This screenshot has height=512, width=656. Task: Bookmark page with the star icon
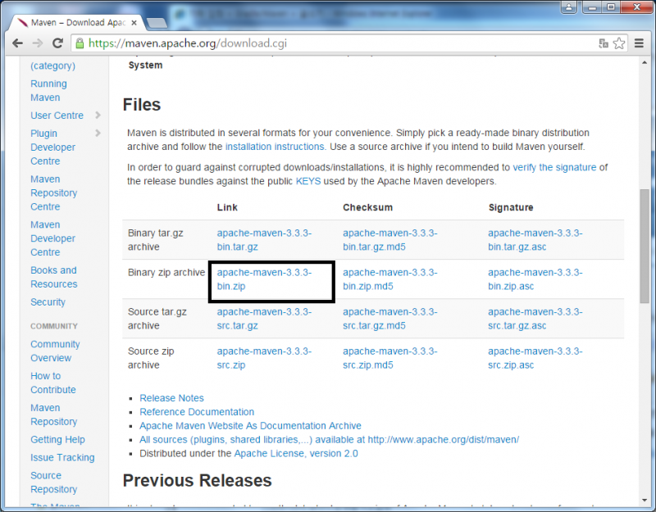point(619,43)
